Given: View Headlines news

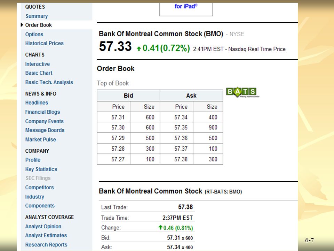Looking at the screenshot, I should tap(37, 102).
